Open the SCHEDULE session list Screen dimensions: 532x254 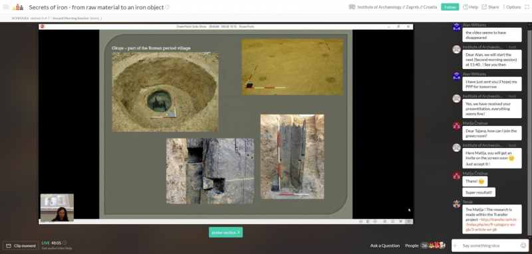pyautogui.click(x=21, y=18)
